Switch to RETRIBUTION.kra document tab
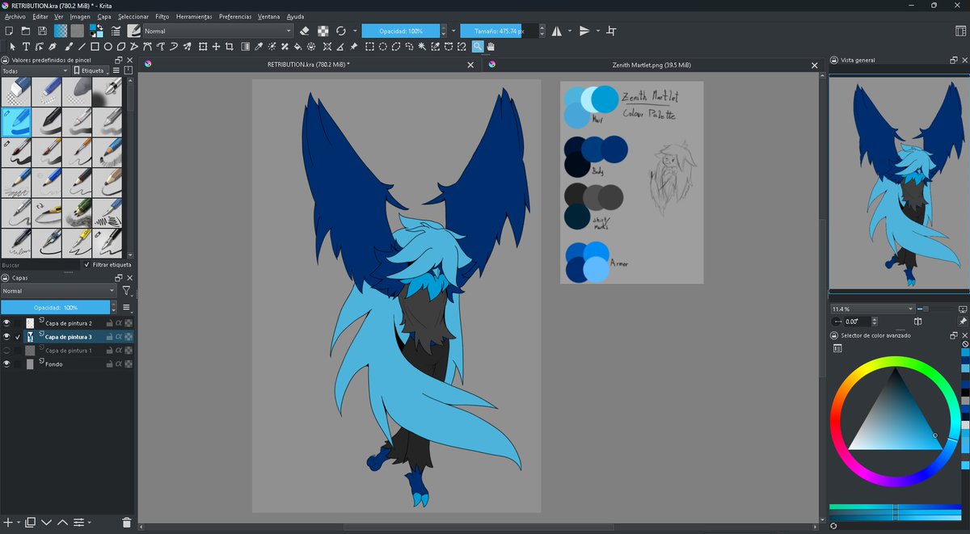 (x=308, y=65)
